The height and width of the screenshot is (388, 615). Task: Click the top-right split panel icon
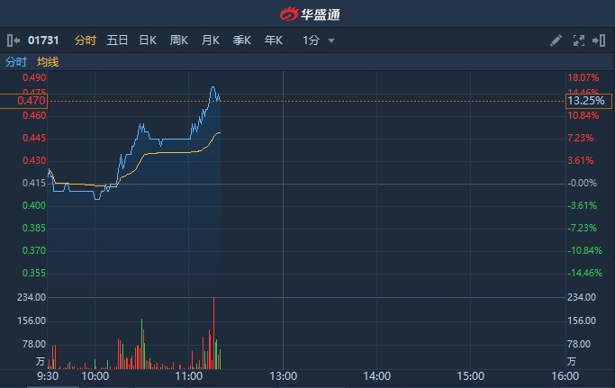click(598, 41)
